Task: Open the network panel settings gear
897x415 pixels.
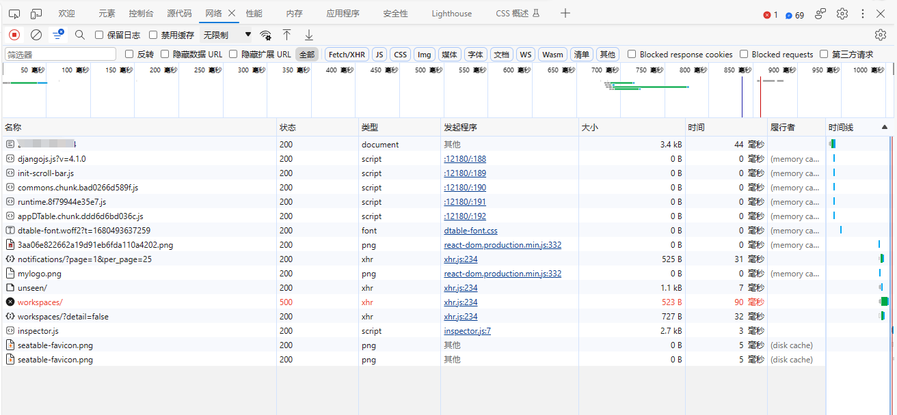Action: (x=881, y=35)
